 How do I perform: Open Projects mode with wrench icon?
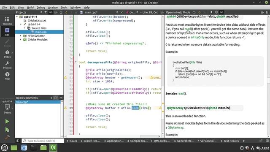(7, 65)
